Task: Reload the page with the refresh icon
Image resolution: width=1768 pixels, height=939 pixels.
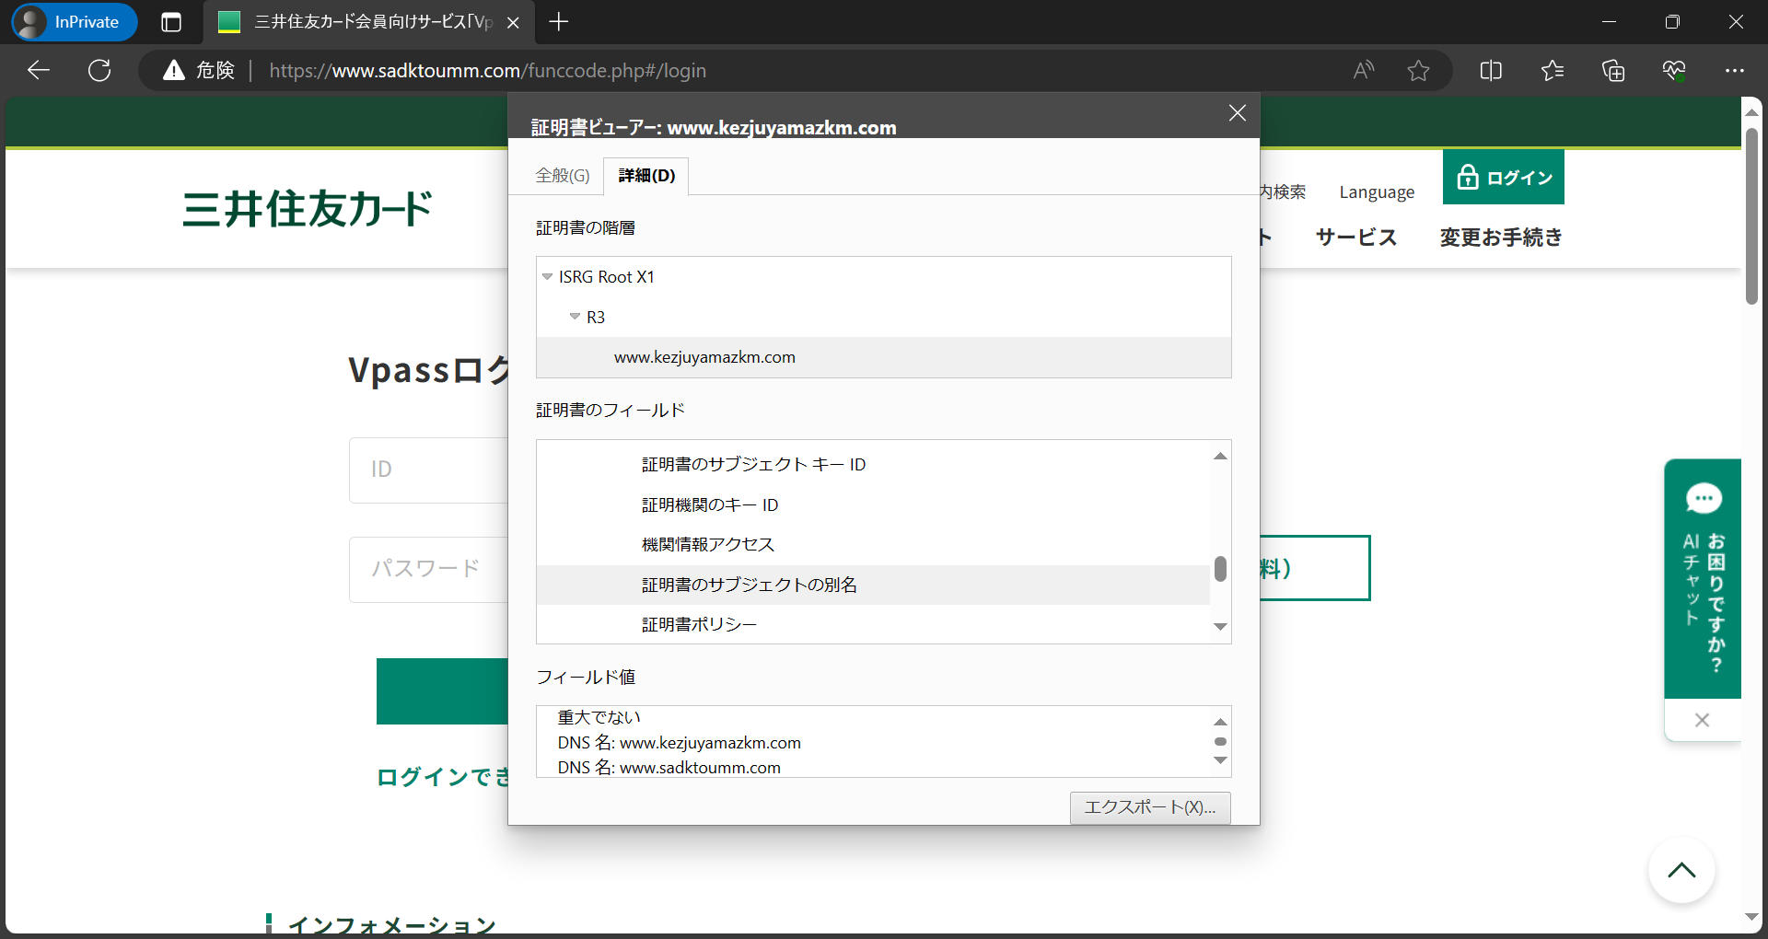Action: coord(99,70)
